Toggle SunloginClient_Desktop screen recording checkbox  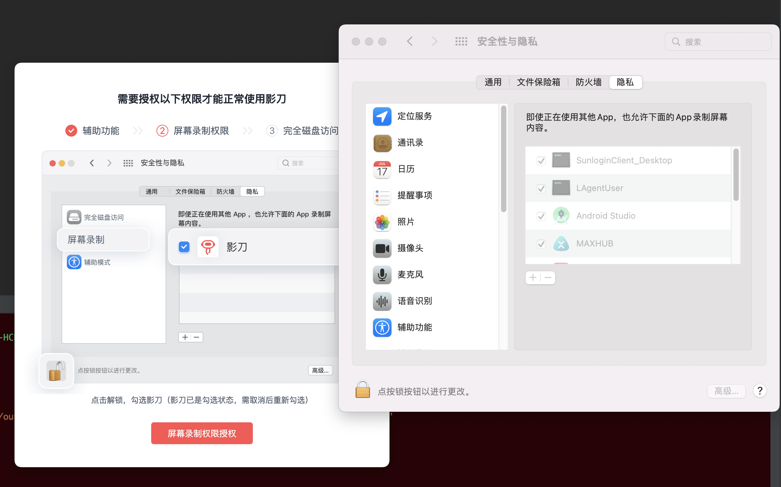(541, 161)
